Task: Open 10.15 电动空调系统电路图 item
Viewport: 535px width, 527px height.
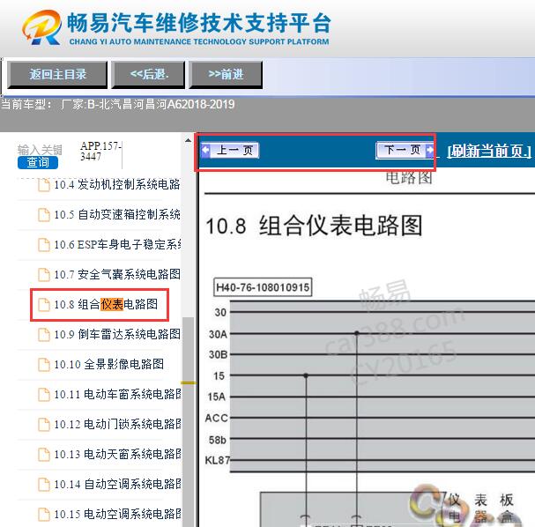Action: pos(117,514)
